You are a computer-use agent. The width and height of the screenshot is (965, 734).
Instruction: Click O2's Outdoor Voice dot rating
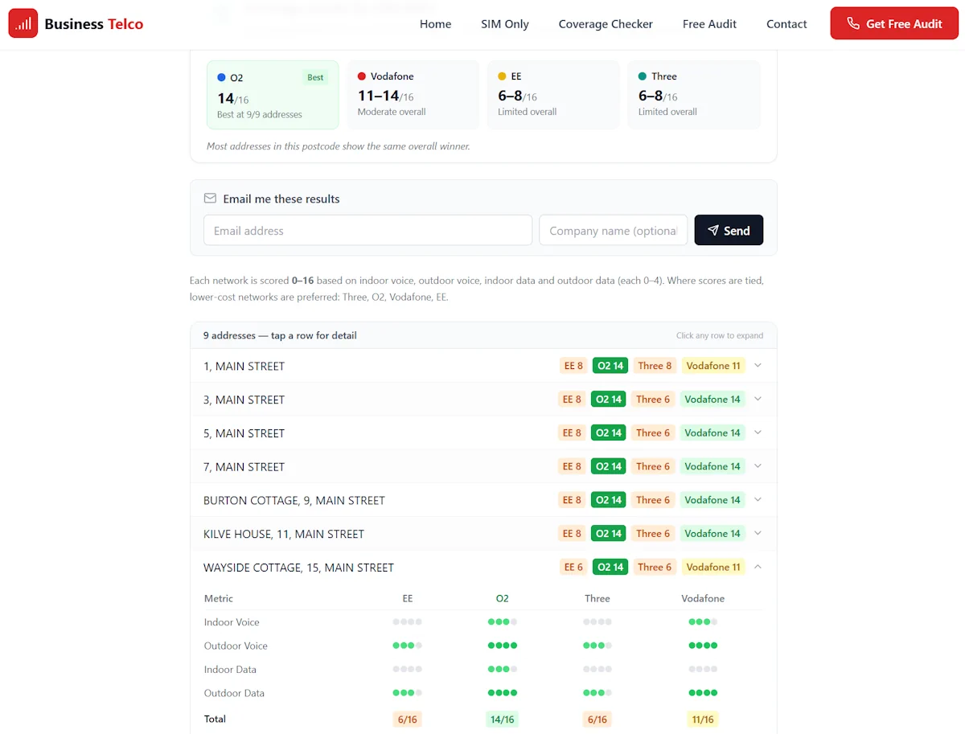(502, 645)
